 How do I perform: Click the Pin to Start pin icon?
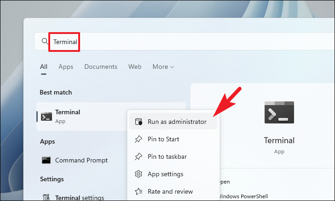[x=139, y=139]
